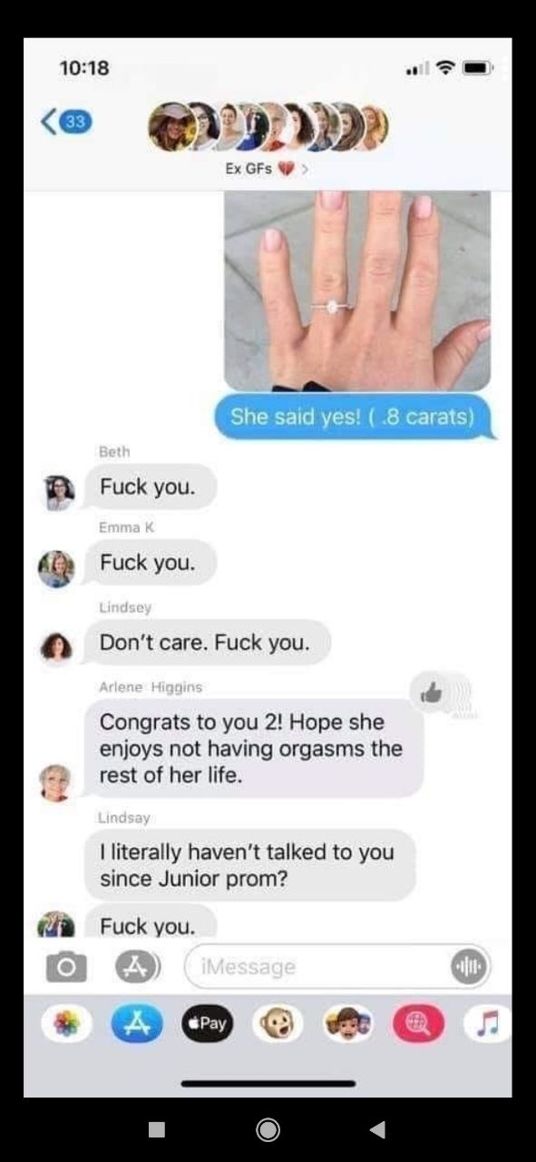Tap the Android home circle button
This screenshot has height=1162, width=536.
(268, 1128)
